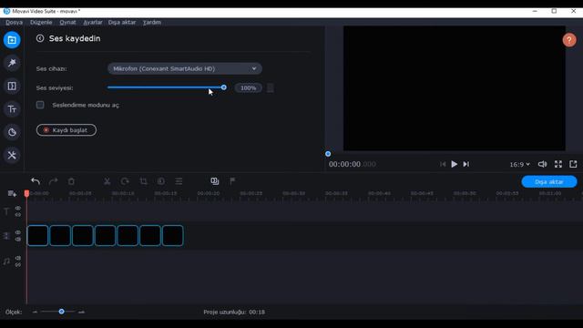Enable Seslendirme modunu aç checkbox
Image resolution: width=583 pixels, height=328 pixels.
[40, 105]
